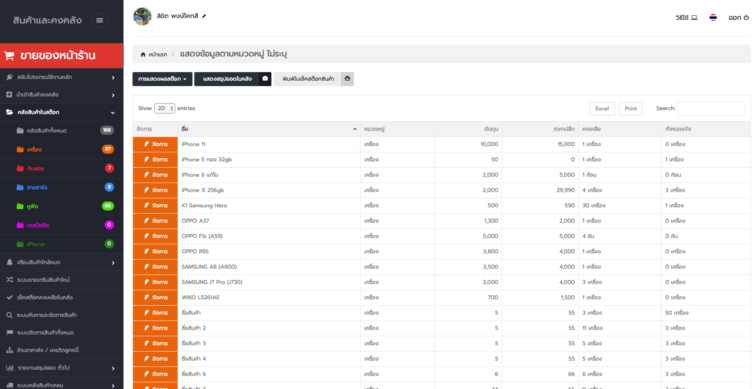Click จัดการ button for ชื่อสินค้า 2
The image size is (756, 389).
click(156, 328)
